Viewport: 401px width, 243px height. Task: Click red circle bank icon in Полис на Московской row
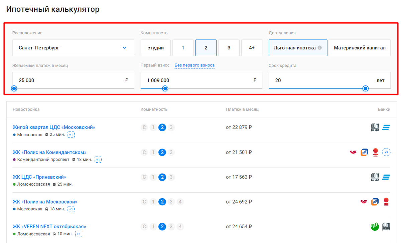pyautogui.click(x=386, y=202)
